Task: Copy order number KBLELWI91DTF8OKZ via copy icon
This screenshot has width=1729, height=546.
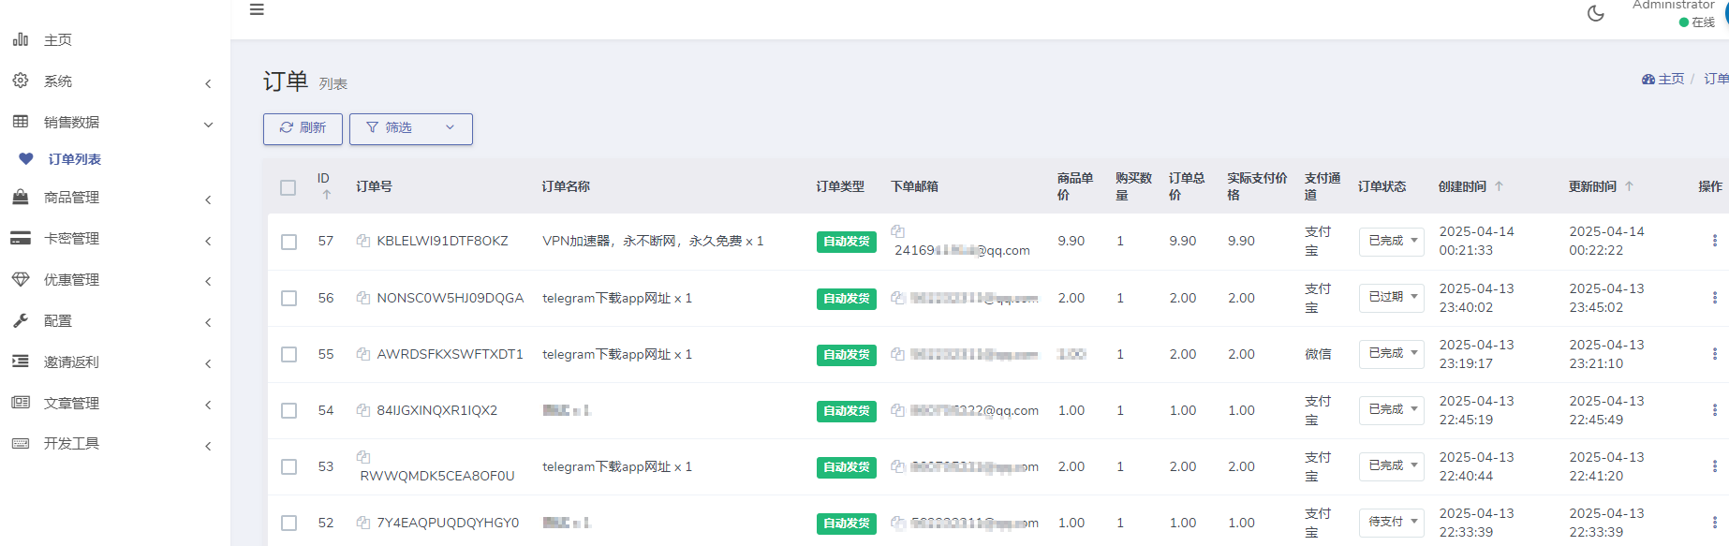Action: pos(363,241)
